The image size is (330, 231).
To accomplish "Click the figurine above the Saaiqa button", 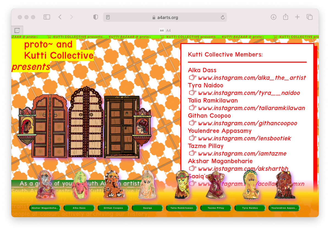I will [x=147, y=185].
